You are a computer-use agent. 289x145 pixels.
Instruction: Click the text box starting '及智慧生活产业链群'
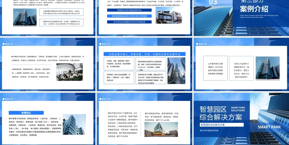pos(151,78)
